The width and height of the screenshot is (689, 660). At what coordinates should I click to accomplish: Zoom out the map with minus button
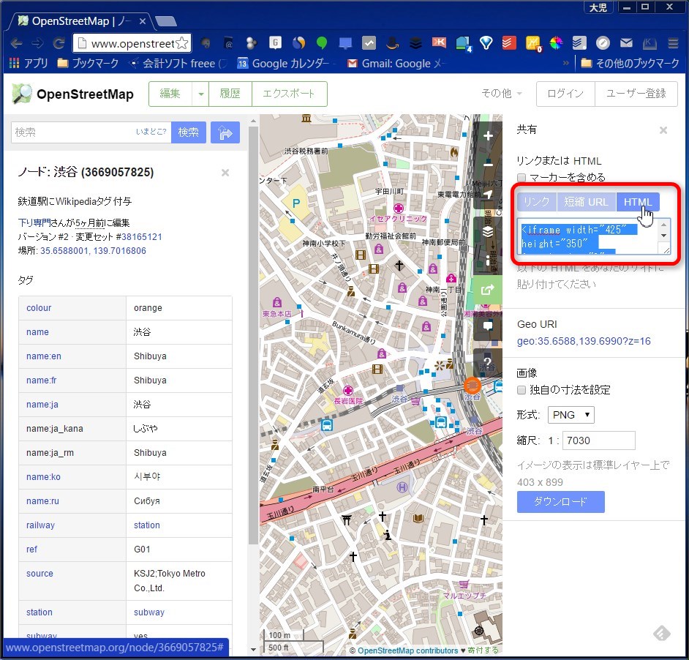point(488,164)
